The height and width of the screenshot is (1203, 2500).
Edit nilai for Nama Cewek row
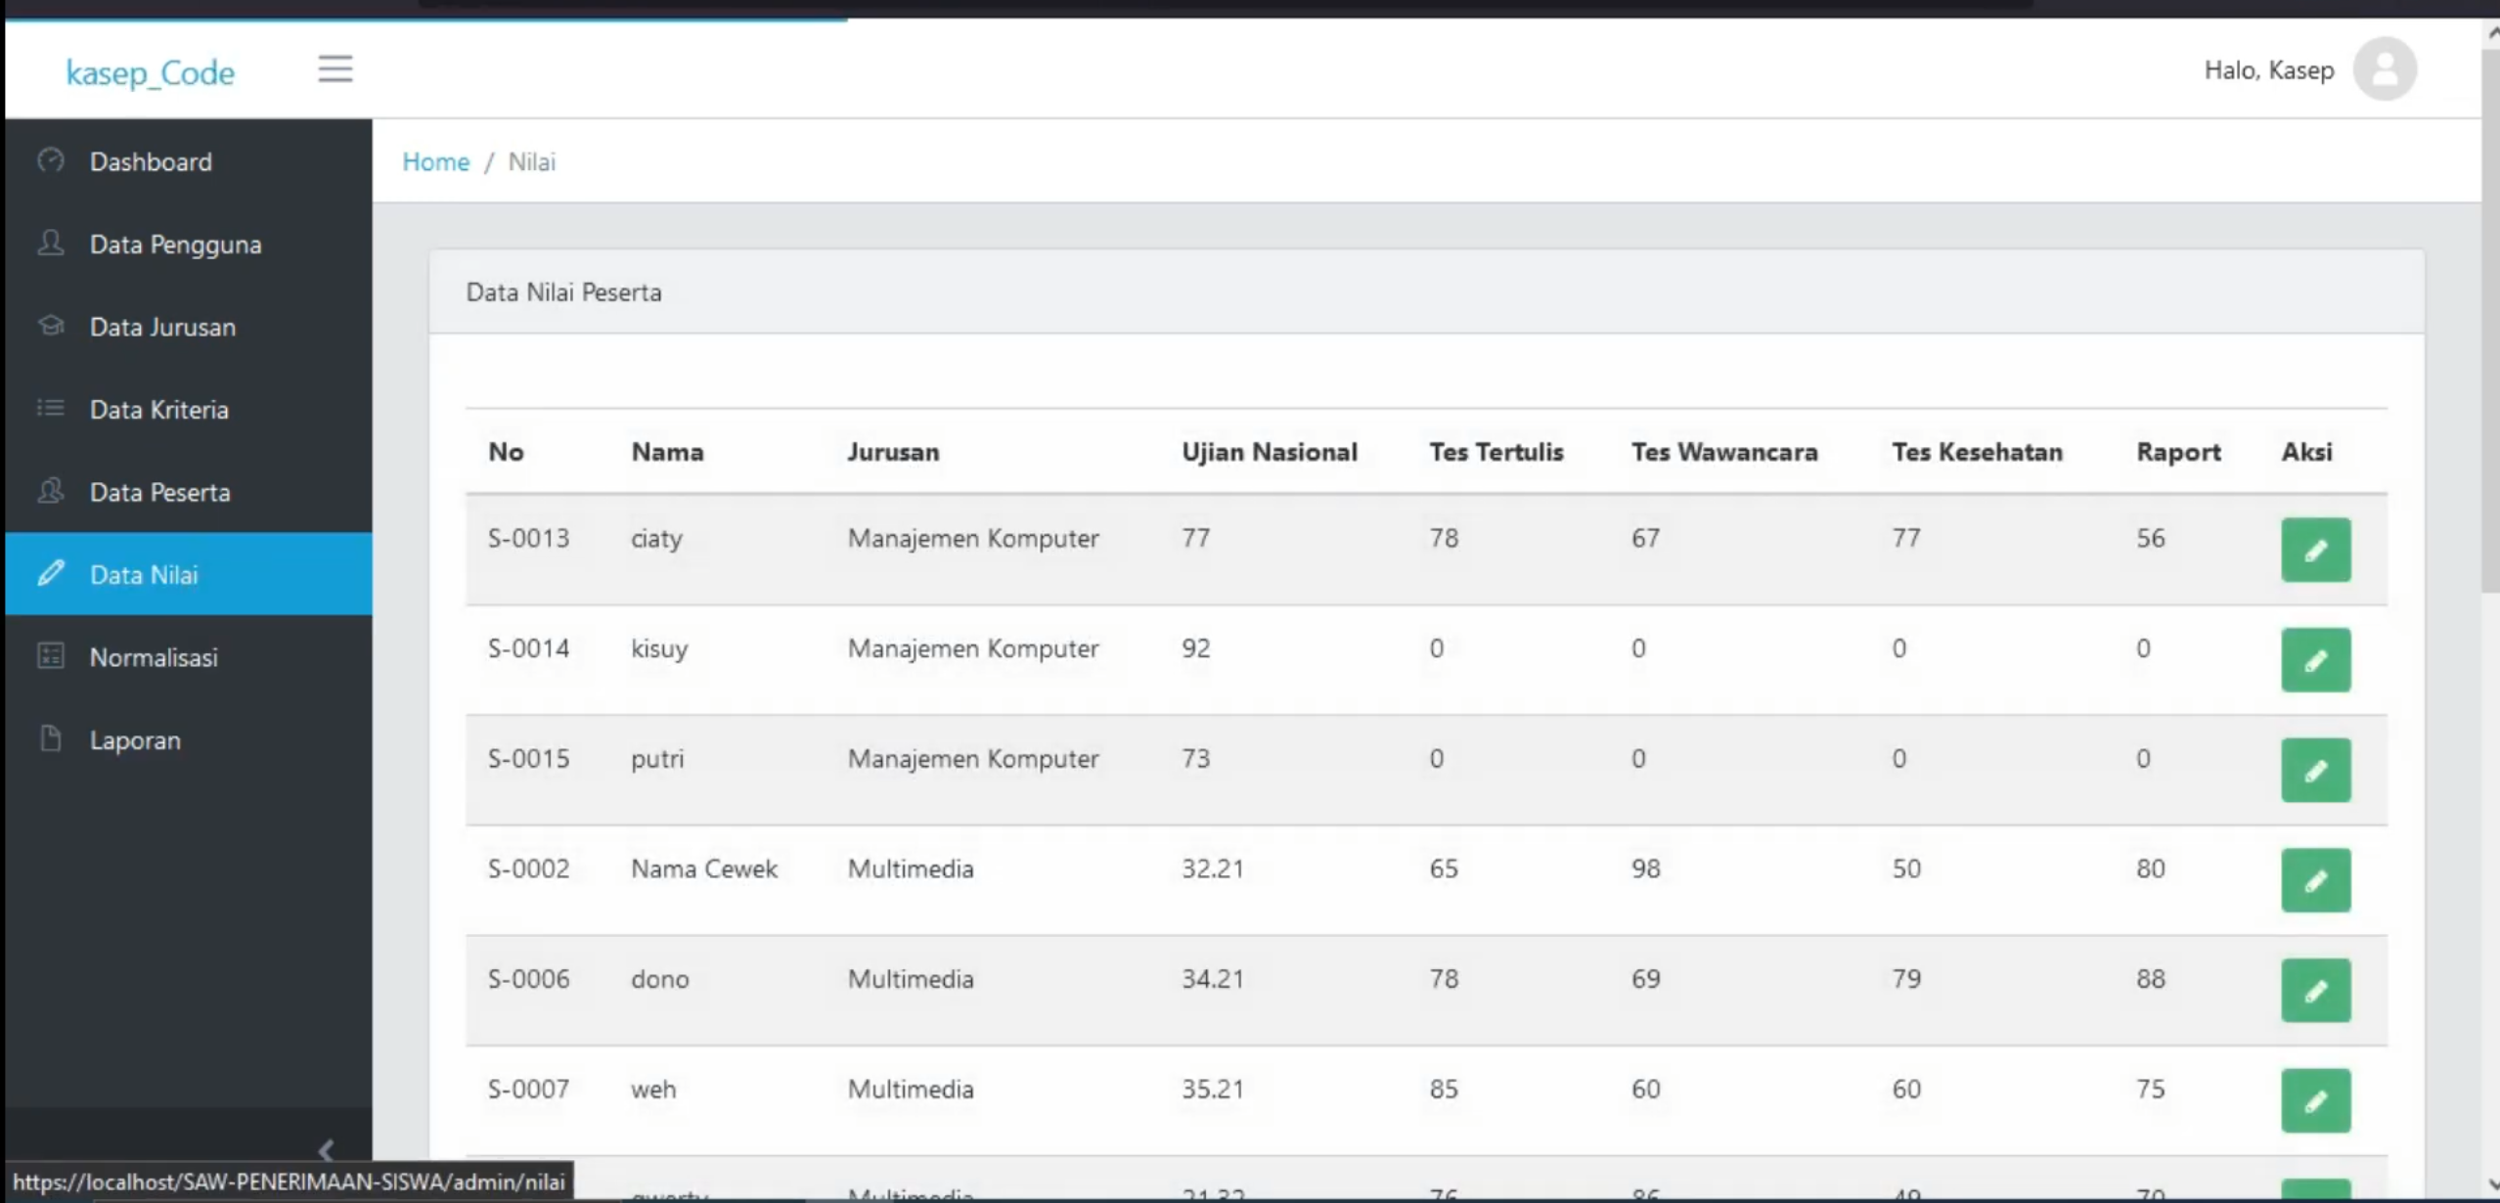2315,880
